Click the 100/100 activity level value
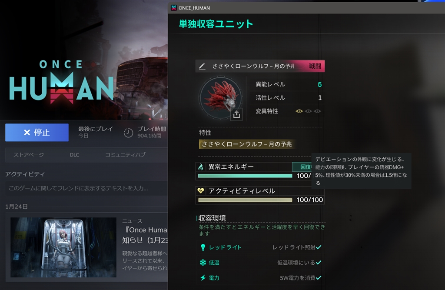Screen dimensions: 445x290 tap(309, 200)
